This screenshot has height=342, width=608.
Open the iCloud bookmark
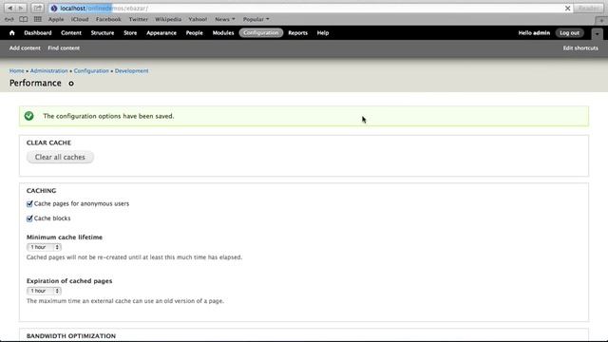click(x=80, y=19)
